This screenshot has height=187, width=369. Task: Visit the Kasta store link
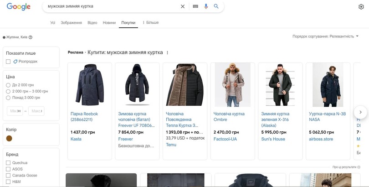(x=76, y=139)
